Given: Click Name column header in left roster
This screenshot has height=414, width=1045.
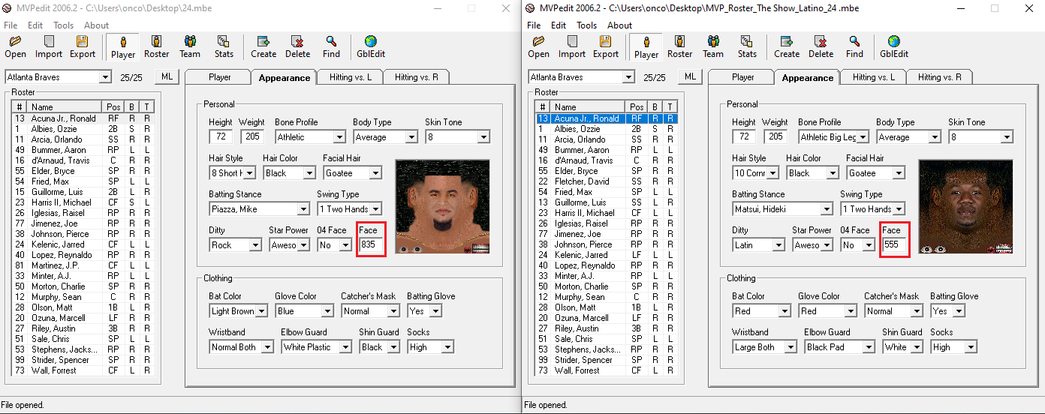Looking at the screenshot, I should [x=65, y=107].
